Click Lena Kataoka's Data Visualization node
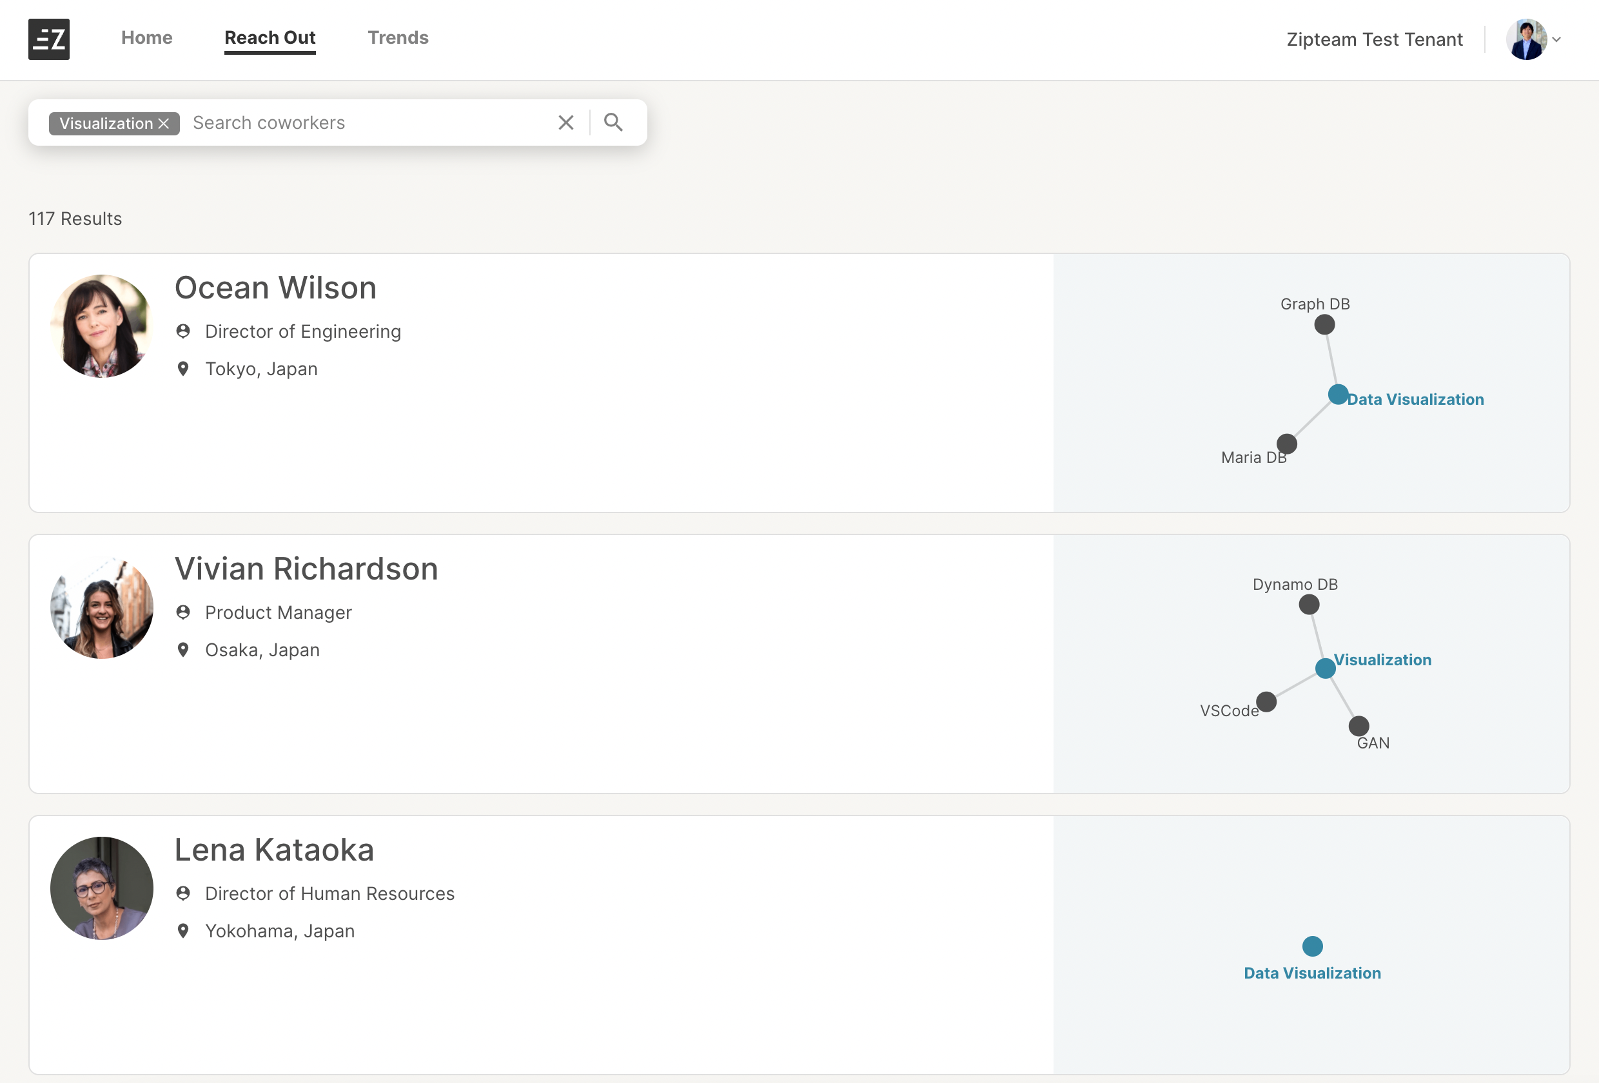This screenshot has height=1083, width=1599. click(x=1312, y=946)
